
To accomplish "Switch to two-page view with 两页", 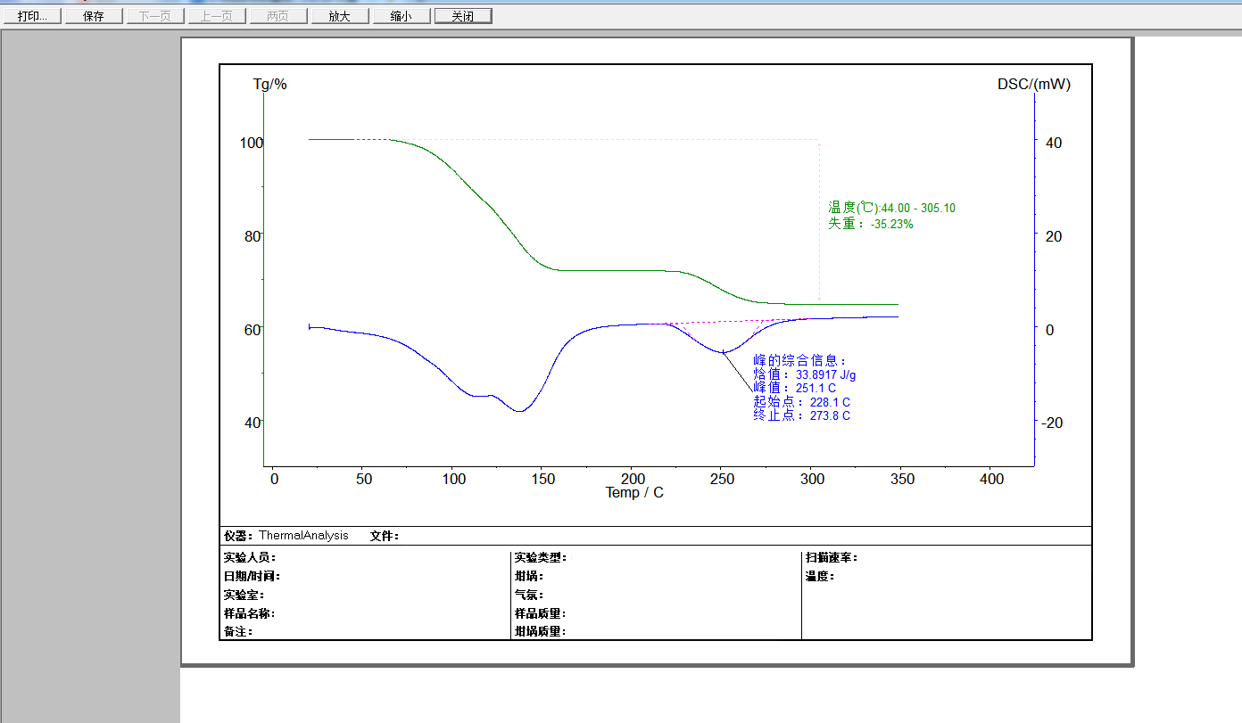I will [x=278, y=16].
